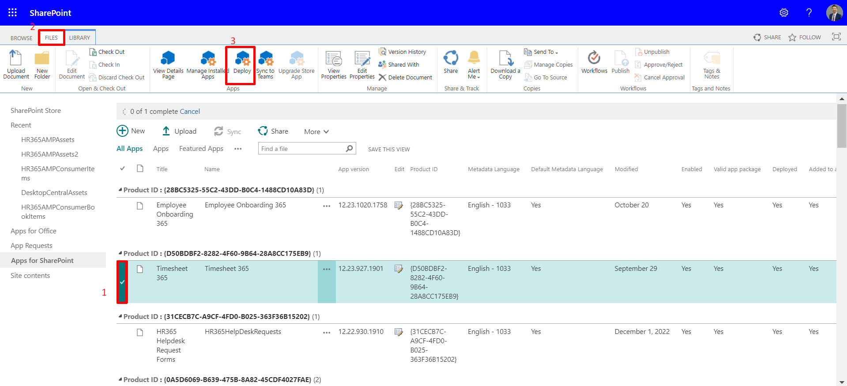Open HR365AMPAssets2 recent item
This screenshot has width=847, height=386.
[49, 154]
